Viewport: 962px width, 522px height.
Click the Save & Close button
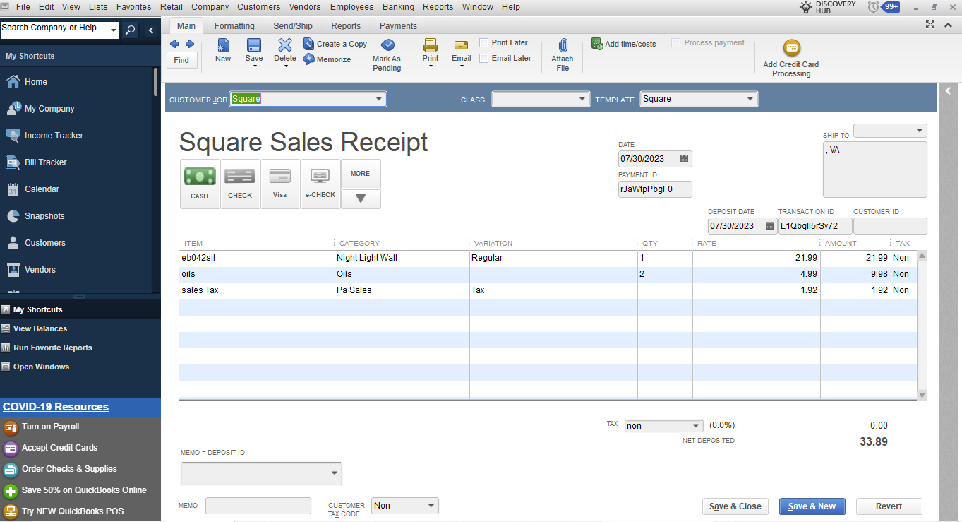[x=735, y=506]
